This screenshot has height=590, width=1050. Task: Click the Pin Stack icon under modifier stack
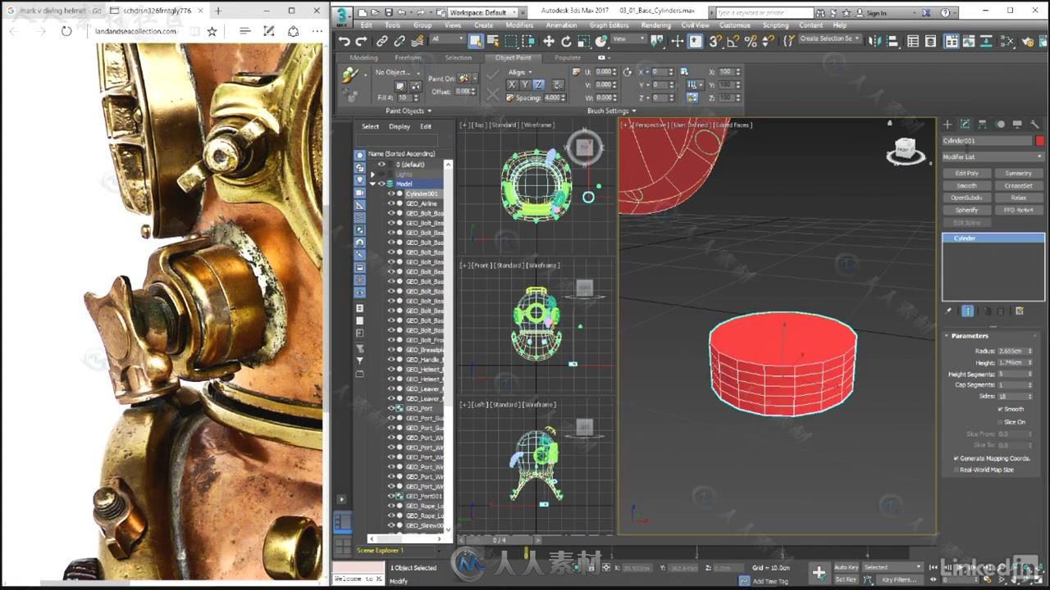click(948, 311)
